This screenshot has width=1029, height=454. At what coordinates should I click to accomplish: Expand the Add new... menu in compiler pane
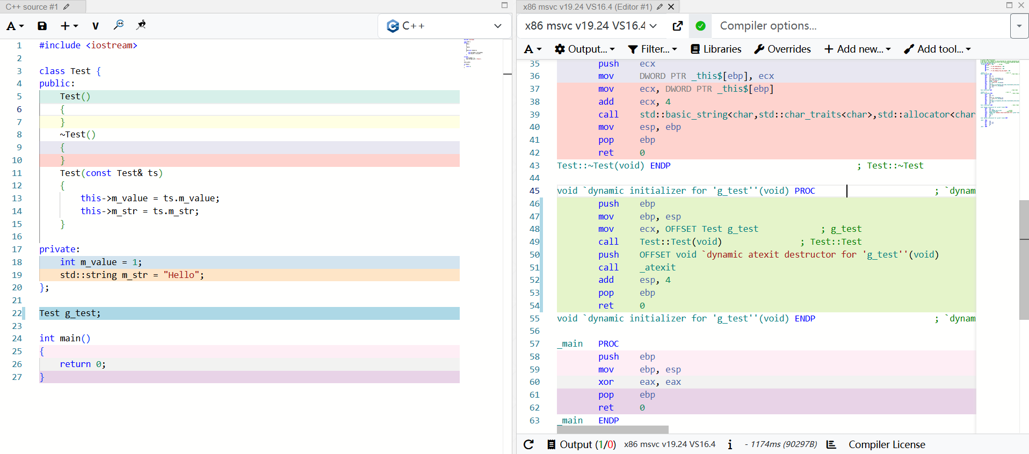pos(857,49)
